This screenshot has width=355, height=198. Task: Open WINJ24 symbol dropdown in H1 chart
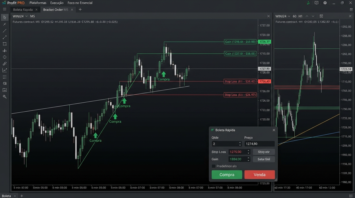coord(289,16)
